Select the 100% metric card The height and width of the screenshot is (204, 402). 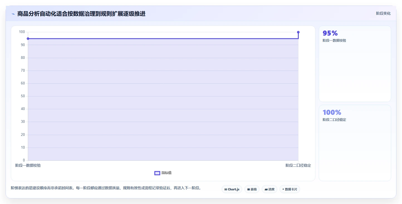[355, 143]
